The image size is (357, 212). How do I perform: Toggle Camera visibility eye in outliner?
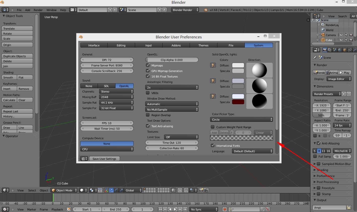341,35
